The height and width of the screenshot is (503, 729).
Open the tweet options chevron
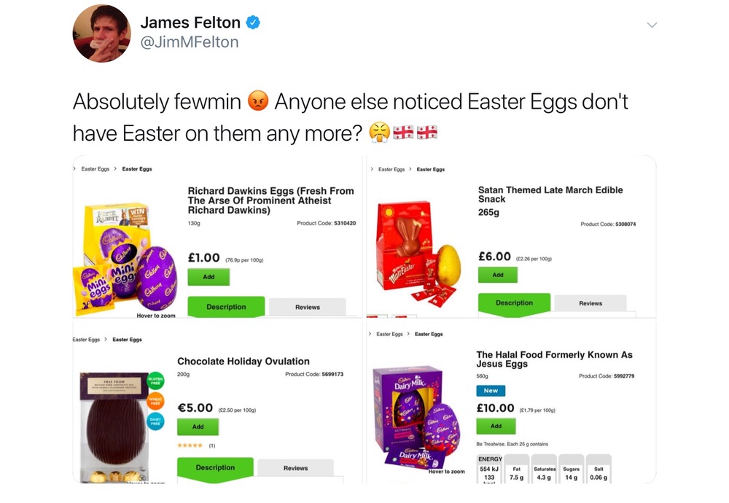652,25
